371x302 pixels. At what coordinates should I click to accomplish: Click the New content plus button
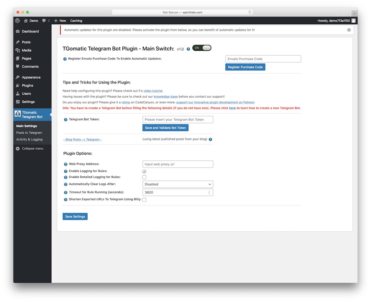click(60, 21)
